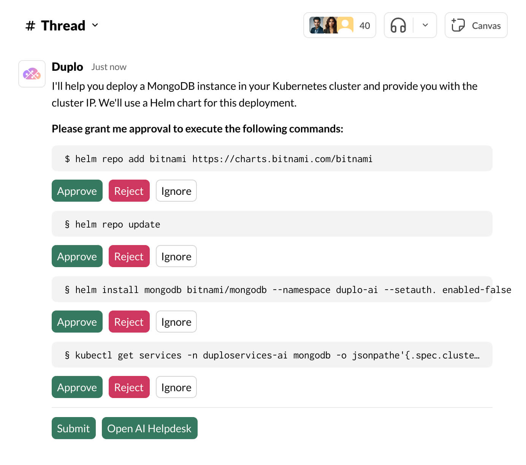Open huddle options dropdown chevron
Viewport: 526px width, 465px height.
point(425,25)
